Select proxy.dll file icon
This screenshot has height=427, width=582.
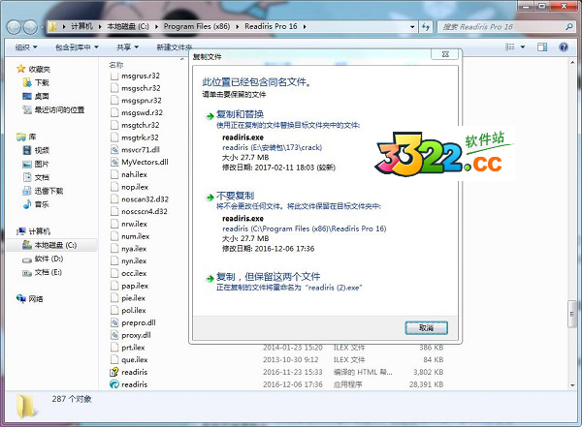click(114, 335)
